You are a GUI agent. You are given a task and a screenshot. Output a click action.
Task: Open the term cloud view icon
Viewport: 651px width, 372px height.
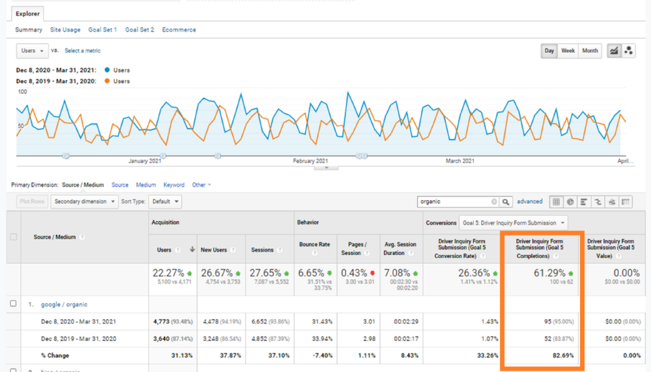coord(612,202)
